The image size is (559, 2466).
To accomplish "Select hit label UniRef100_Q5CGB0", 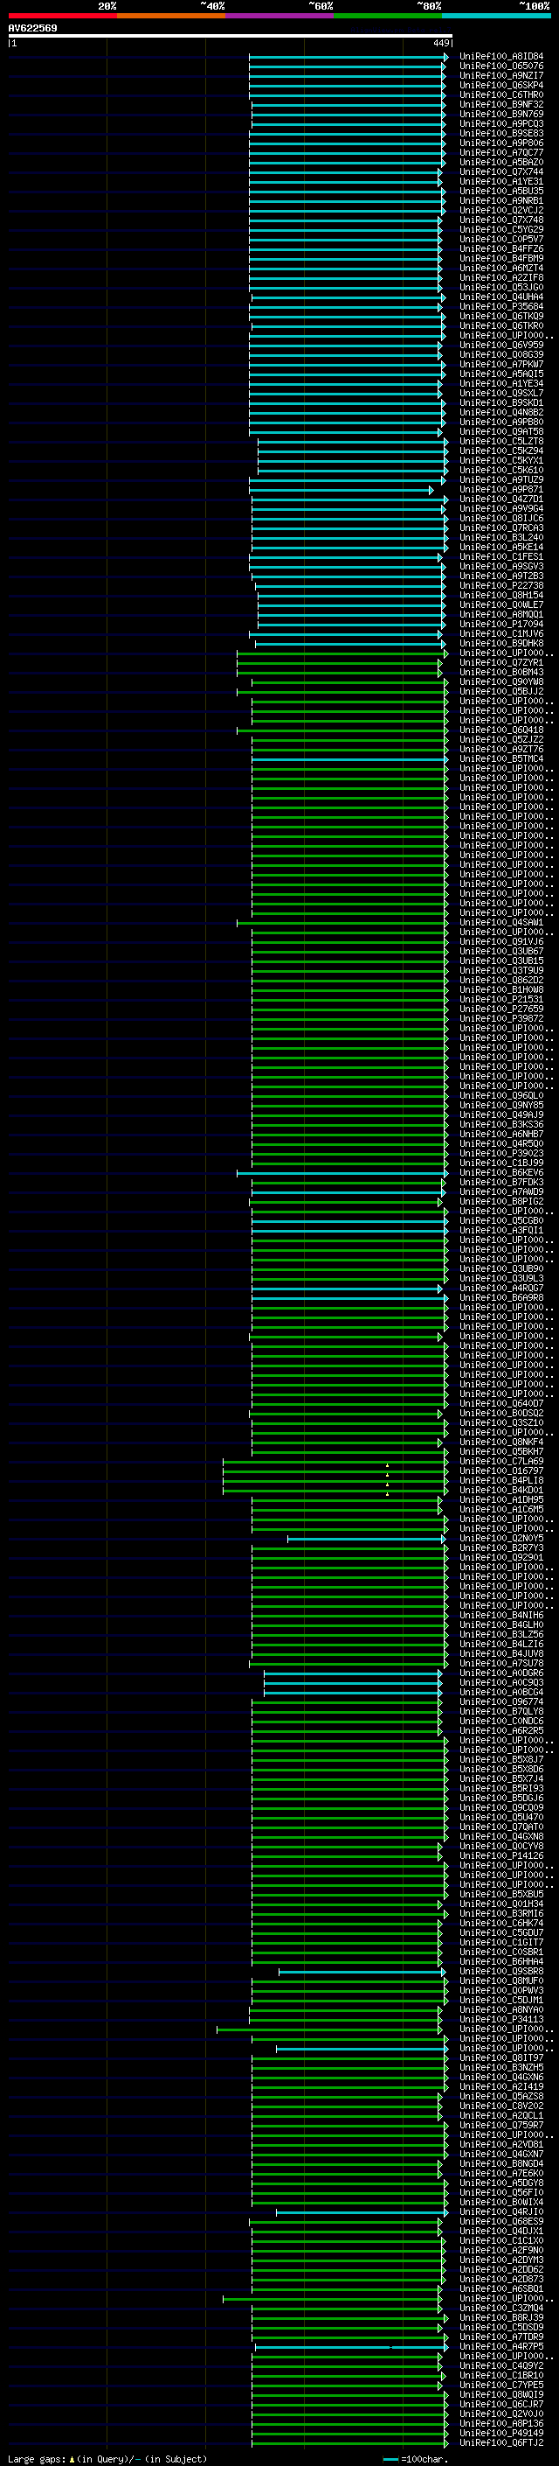I will point(501,1220).
